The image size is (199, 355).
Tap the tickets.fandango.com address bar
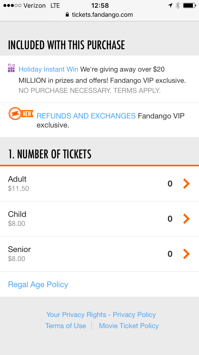coord(102,15)
